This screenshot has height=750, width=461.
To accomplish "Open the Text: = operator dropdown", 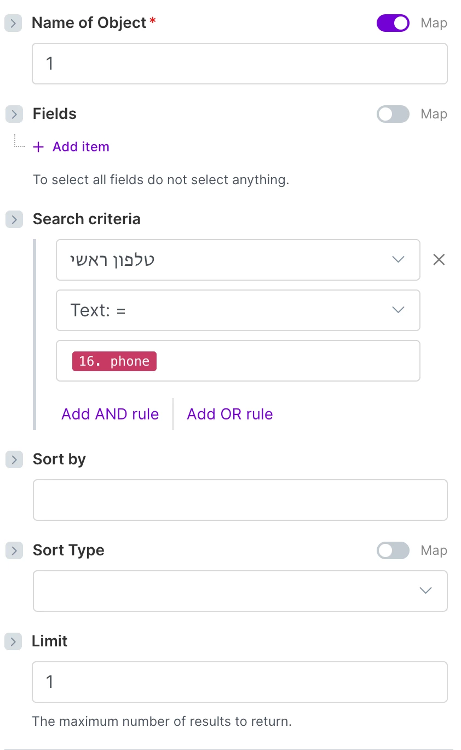I will 238,310.
